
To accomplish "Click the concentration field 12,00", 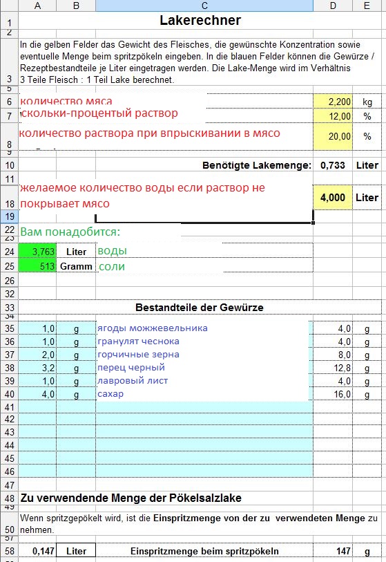I will (333, 116).
